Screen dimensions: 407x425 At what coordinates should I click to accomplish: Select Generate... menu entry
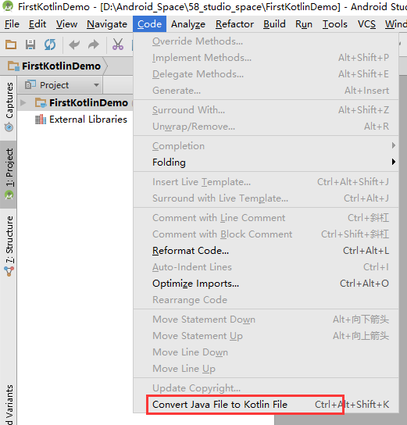(266, 91)
